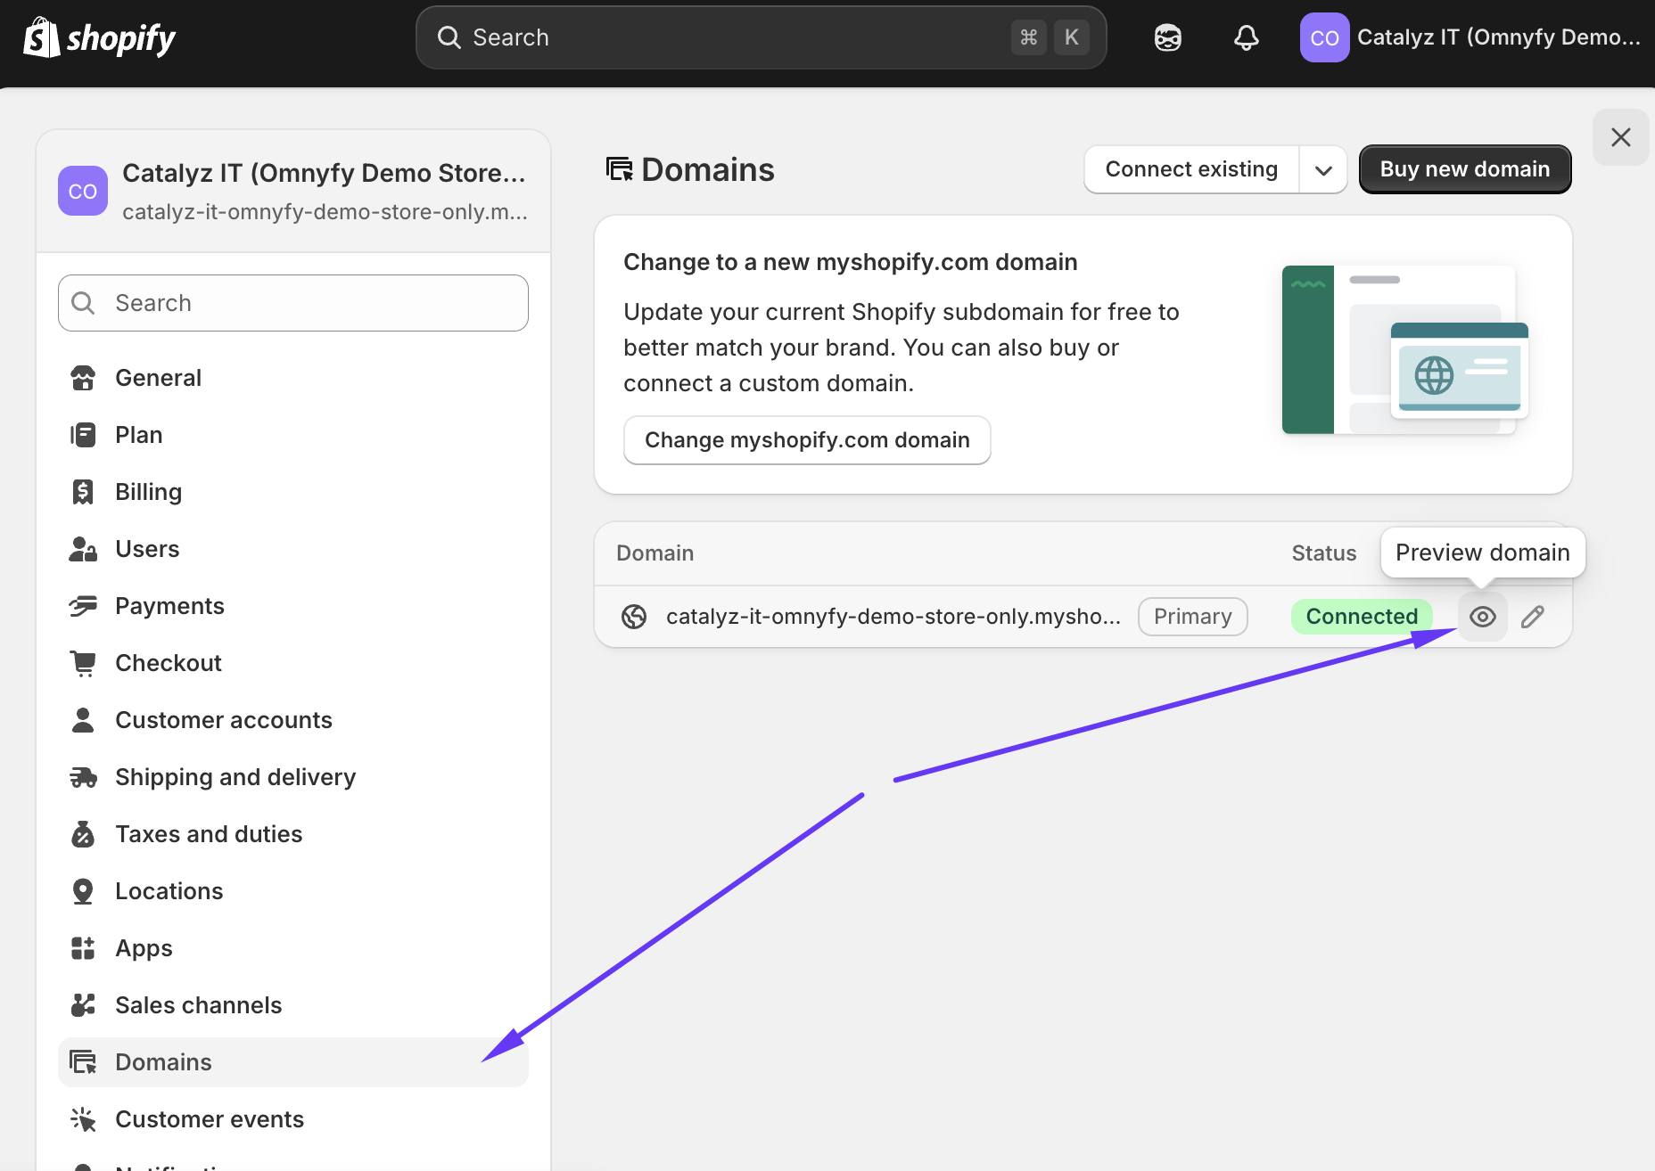This screenshot has height=1171, width=1655.
Task: Click the Sales channels icon
Action: click(x=83, y=1005)
